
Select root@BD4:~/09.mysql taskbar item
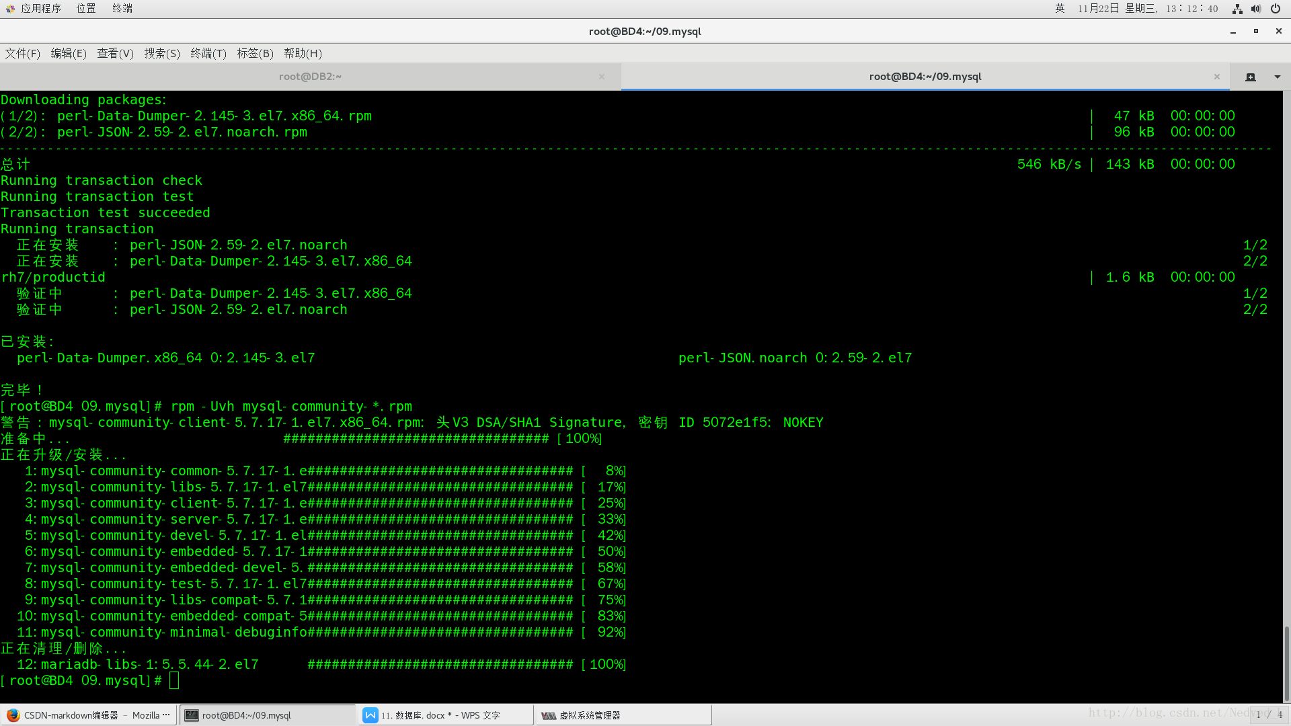[268, 715]
